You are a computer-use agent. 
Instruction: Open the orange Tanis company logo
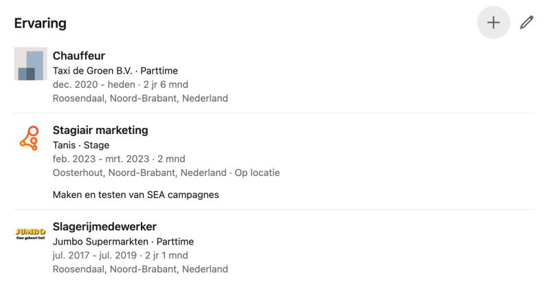pyautogui.click(x=29, y=138)
